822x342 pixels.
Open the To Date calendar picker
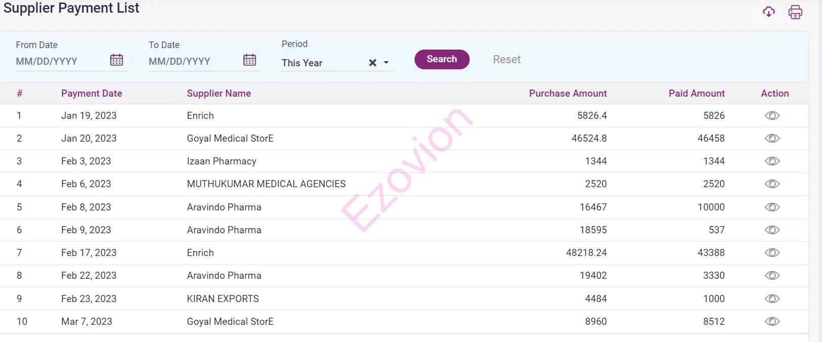(250, 60)
